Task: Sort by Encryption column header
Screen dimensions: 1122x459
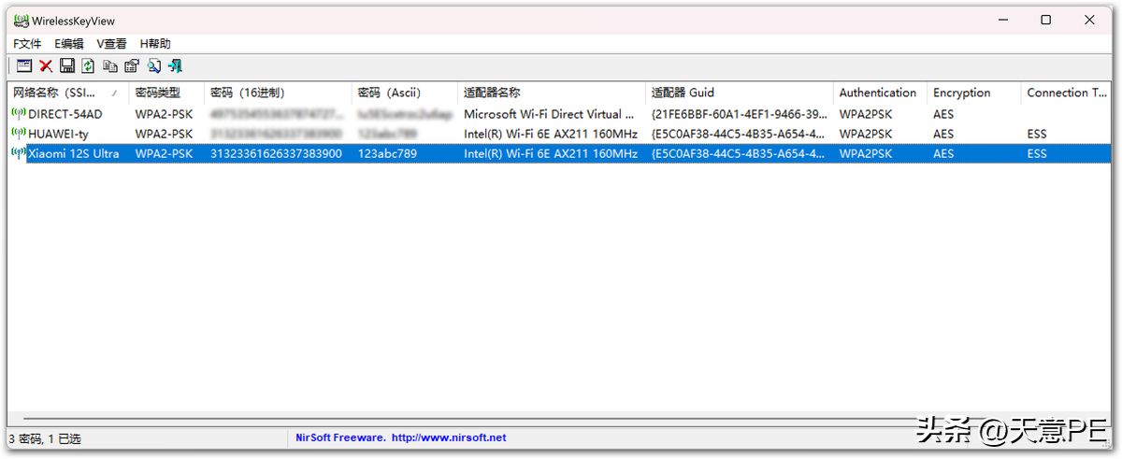Action: 973,93
